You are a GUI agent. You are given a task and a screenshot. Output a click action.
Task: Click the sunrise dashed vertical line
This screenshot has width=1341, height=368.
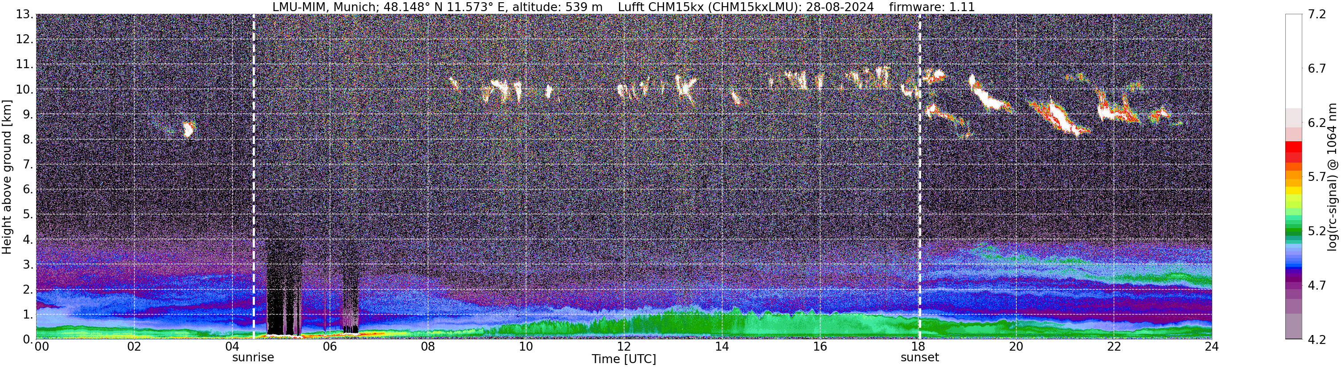[254, 177]
